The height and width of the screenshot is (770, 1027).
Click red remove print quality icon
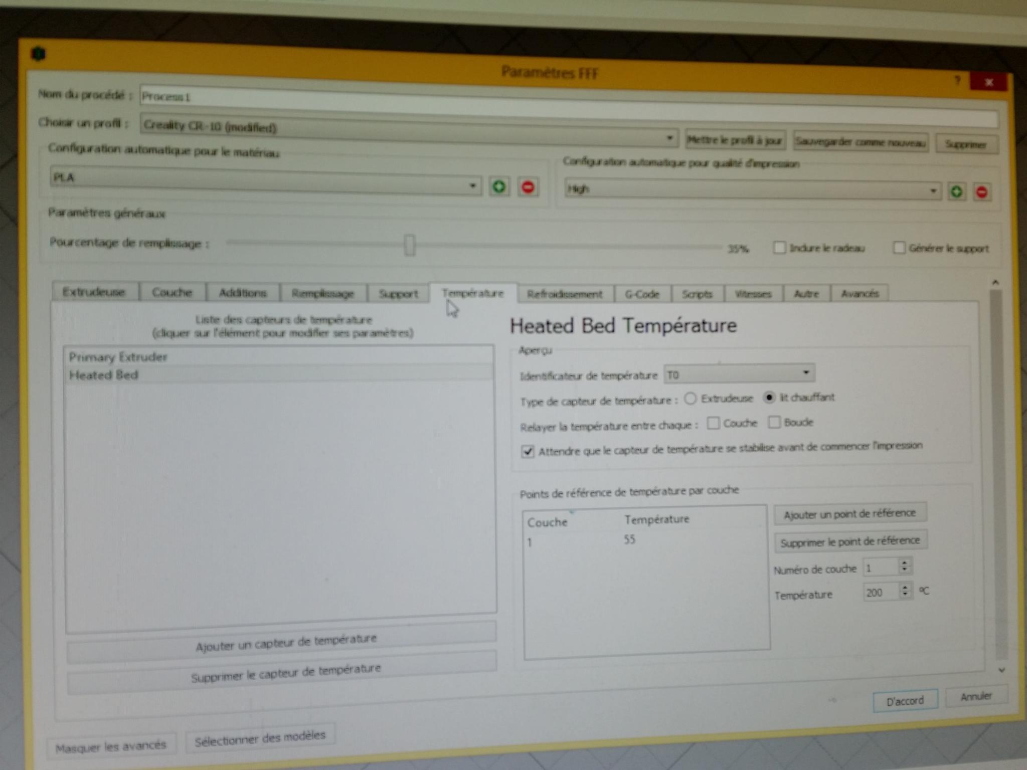(x=982, y=192)
